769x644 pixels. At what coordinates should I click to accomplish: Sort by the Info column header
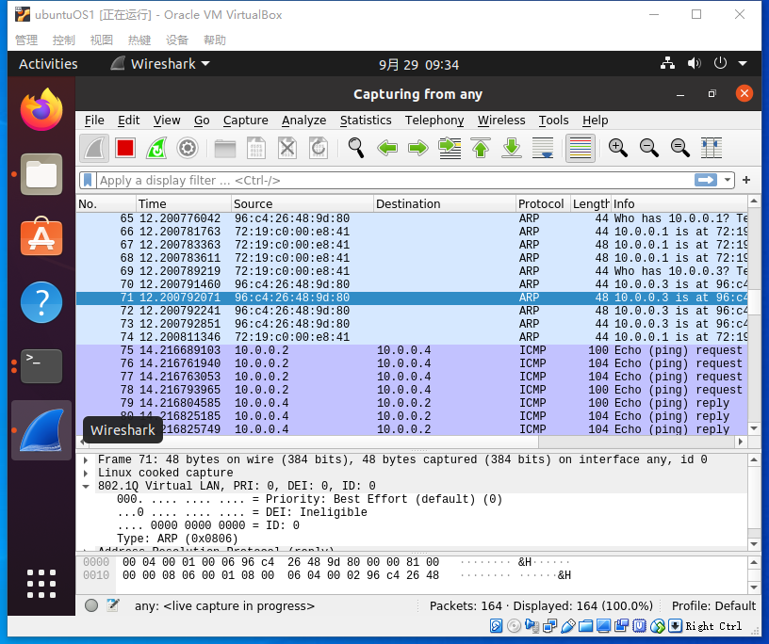(x=679, y=204)
